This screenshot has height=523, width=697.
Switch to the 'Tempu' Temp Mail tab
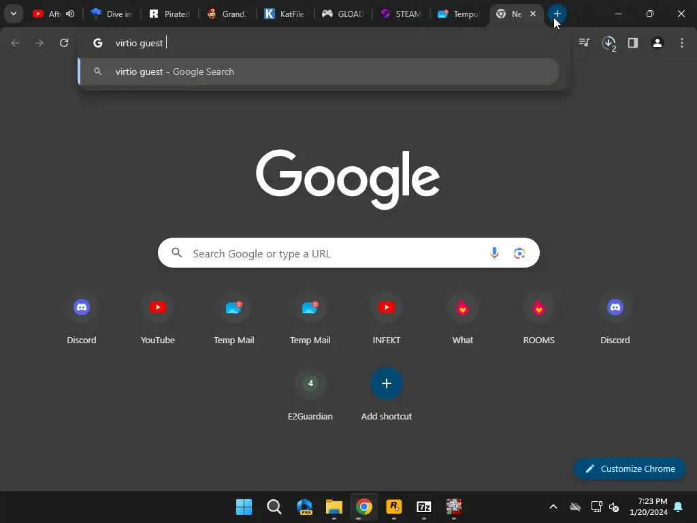458,14
